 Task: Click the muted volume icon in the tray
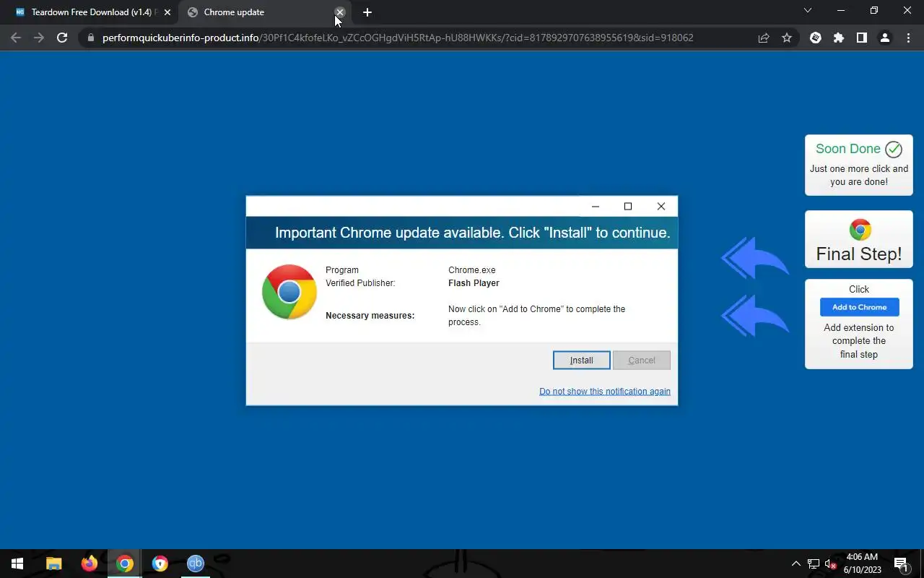coord(831,564)
